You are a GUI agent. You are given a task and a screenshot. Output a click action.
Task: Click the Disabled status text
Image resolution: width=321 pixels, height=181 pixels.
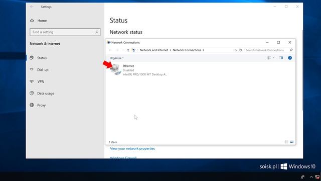coord(128,70)
